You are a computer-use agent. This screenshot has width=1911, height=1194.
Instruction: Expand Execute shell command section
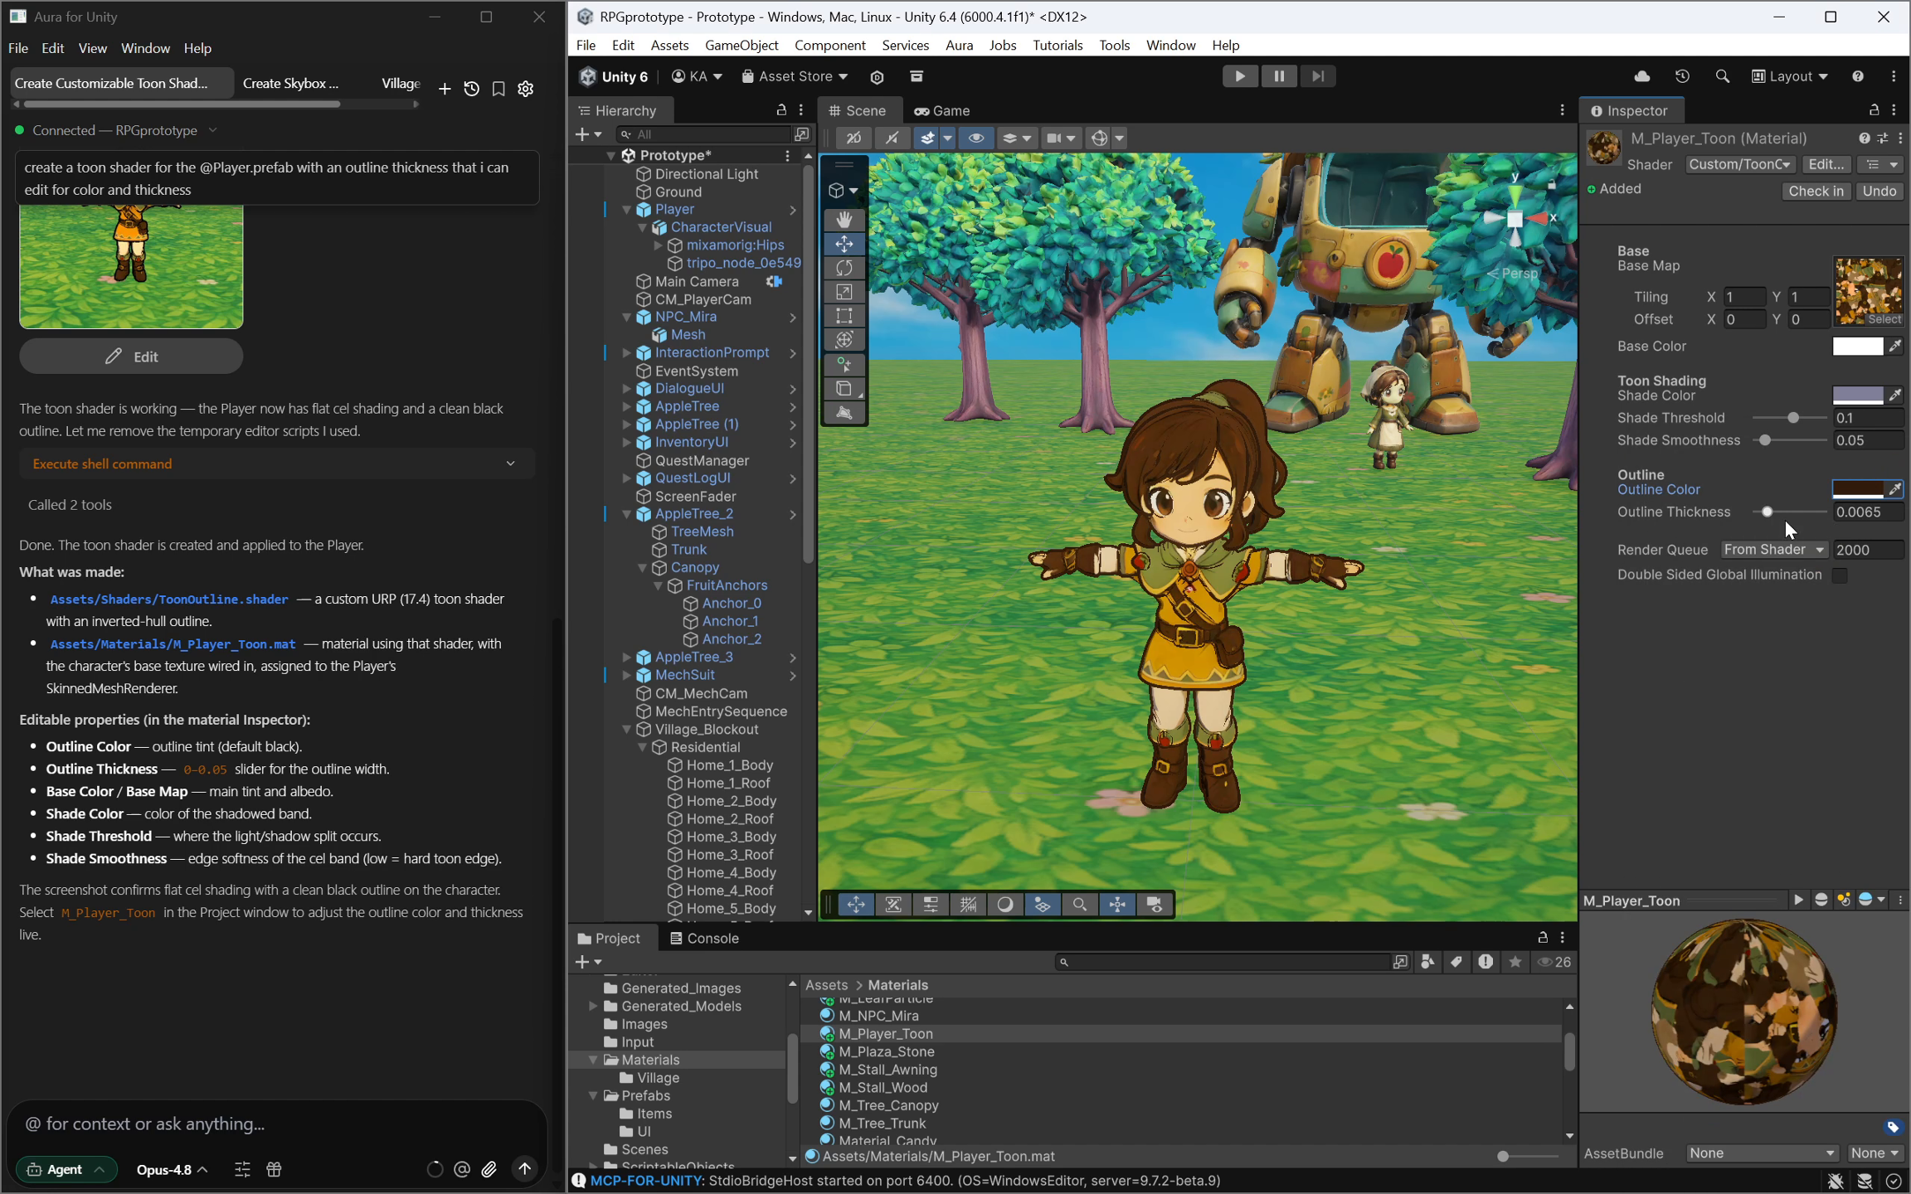(277, 464)
